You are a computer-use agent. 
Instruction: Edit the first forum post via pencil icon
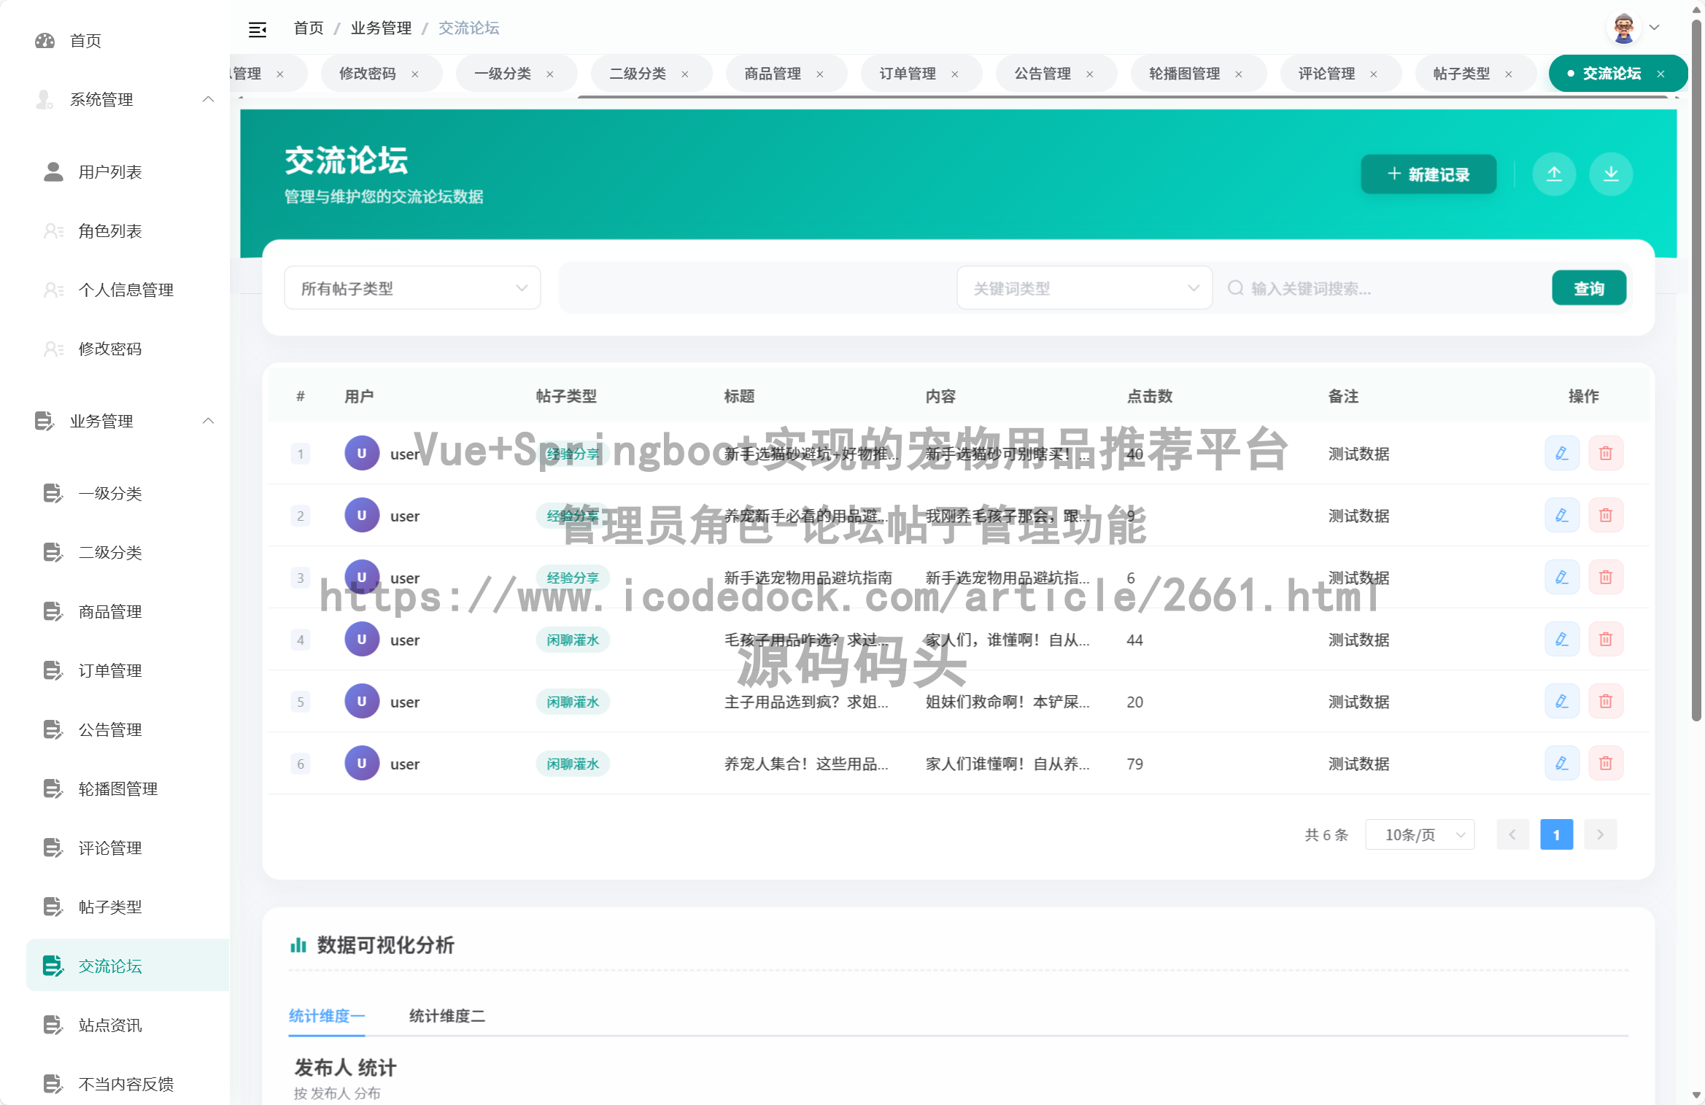1562,453
